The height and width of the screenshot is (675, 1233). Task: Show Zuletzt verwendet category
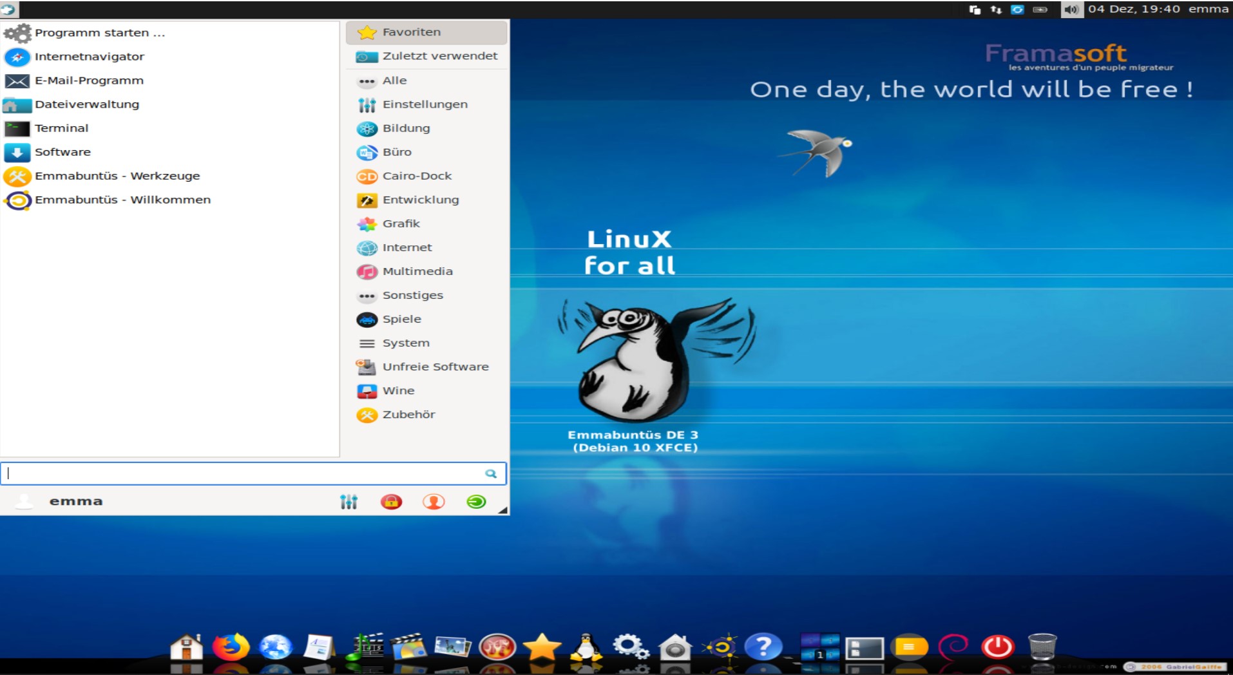(x=426, y=56)
